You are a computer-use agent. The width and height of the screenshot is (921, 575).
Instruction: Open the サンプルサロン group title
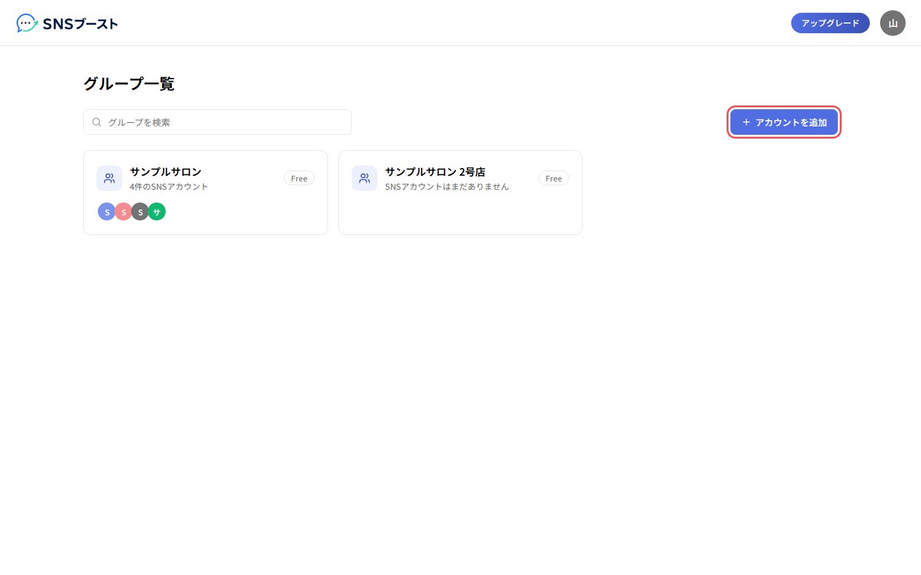(x=166, y=172)
